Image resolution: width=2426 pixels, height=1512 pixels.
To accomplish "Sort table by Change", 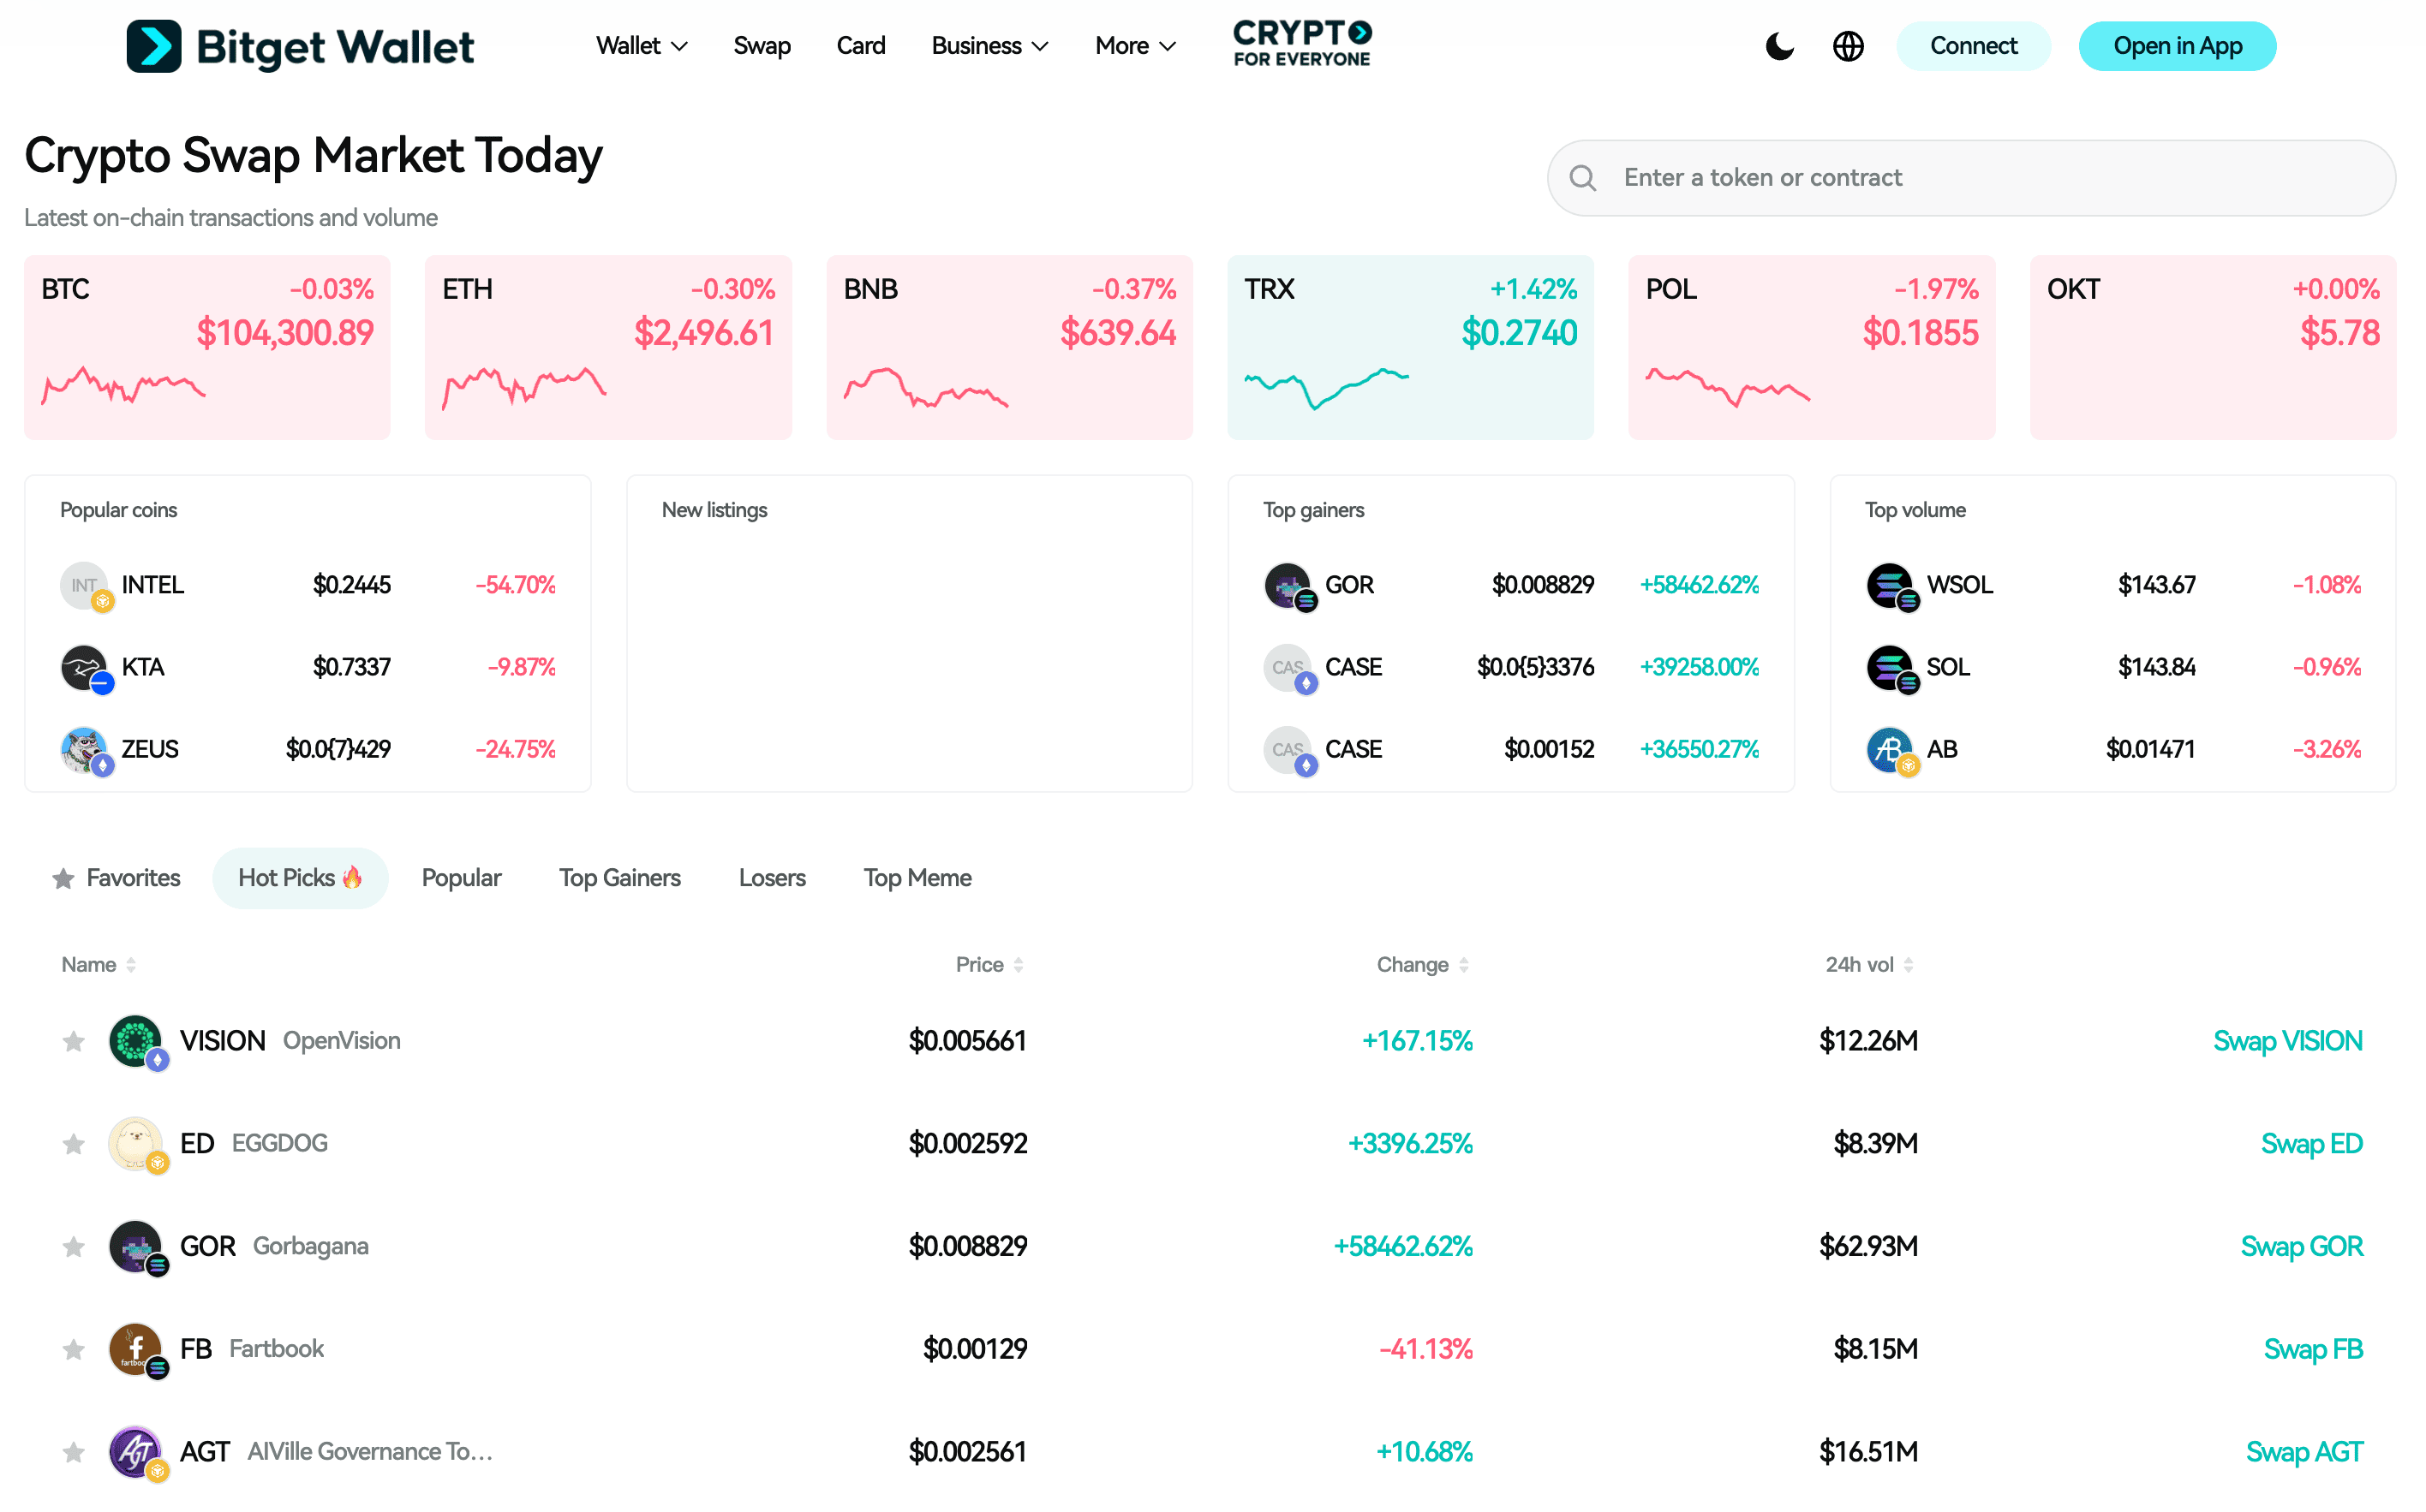I will pyautogui.click(x=1423, y=965).
